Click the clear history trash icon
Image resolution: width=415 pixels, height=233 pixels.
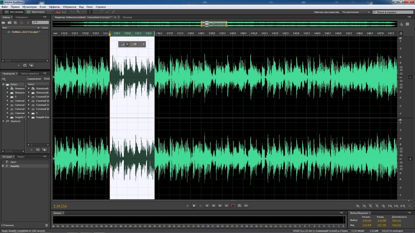47,225
